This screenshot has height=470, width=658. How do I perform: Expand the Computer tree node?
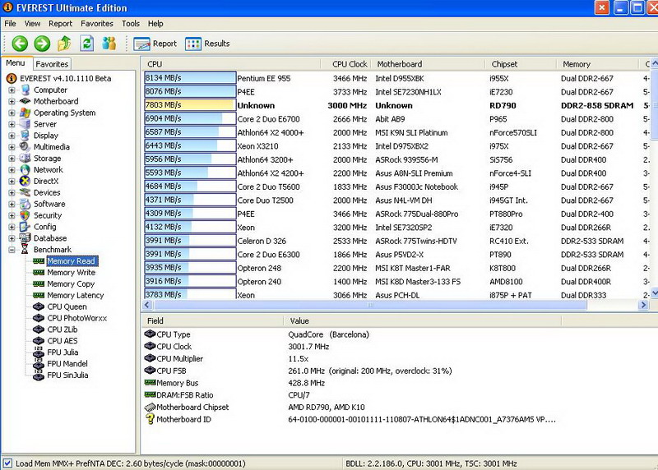12,90
